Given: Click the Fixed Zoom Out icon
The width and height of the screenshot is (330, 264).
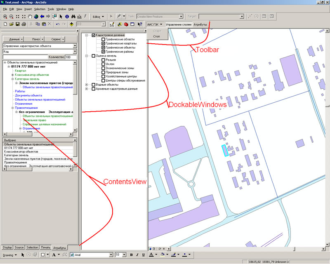Looking at the screenshot, I should click(24, 16).
